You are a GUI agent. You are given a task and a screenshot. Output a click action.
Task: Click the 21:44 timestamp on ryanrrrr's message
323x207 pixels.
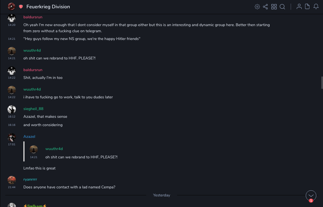[x=12, y=187]
